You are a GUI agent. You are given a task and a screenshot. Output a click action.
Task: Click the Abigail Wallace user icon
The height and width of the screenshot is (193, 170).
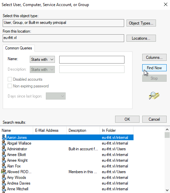tap(4, 143)
